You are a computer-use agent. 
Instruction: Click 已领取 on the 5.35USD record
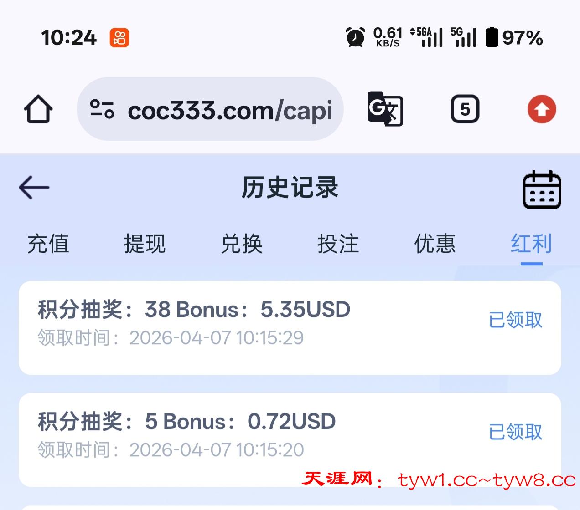click(x=516, y=320)
